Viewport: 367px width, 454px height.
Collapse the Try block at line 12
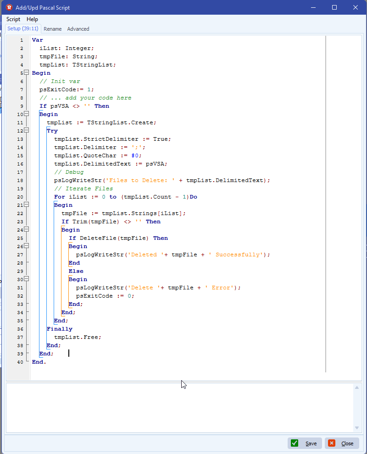[x=26, y=130]
